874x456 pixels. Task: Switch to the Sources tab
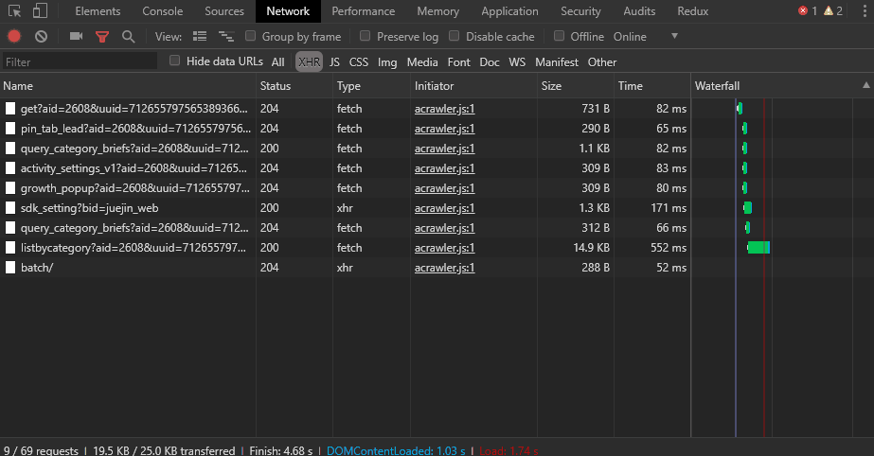pyautogui.click(x=224, y=11)
